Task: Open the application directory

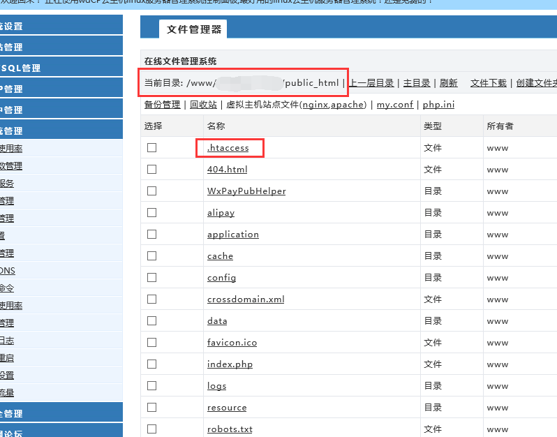Action: coord(232,235)
